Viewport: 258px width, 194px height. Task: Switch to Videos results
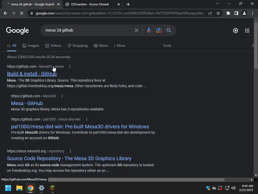[53, 46]
